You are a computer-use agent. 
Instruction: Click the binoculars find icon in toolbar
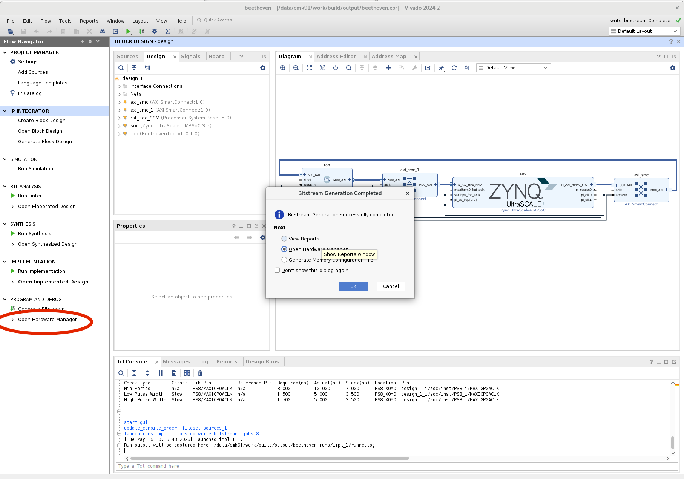pyautogui.click(x=103, y=31)
